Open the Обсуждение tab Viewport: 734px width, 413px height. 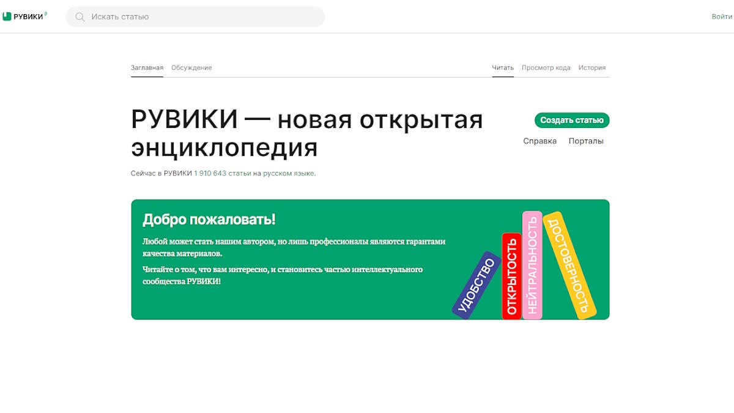191,68
